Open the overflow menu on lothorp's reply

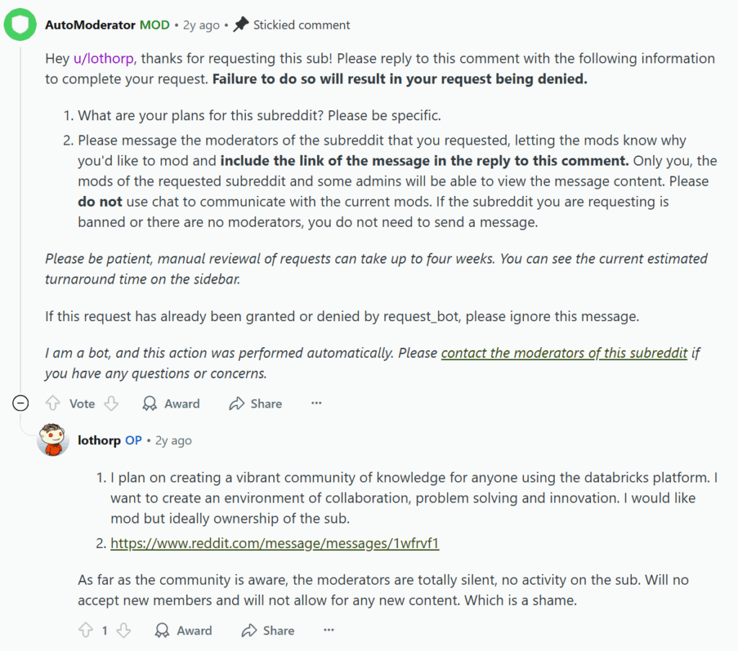click(x=328, y=630)
